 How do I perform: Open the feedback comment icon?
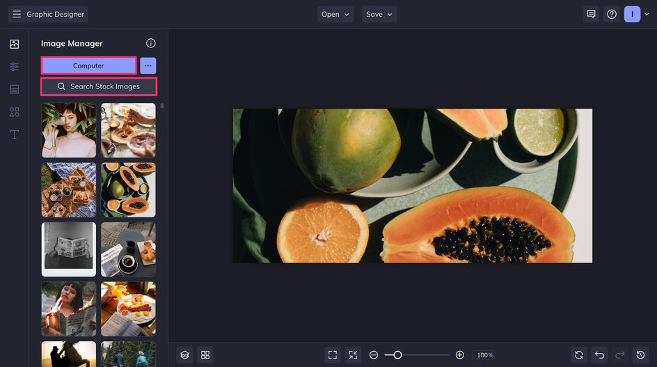click(x=591, y=14)
